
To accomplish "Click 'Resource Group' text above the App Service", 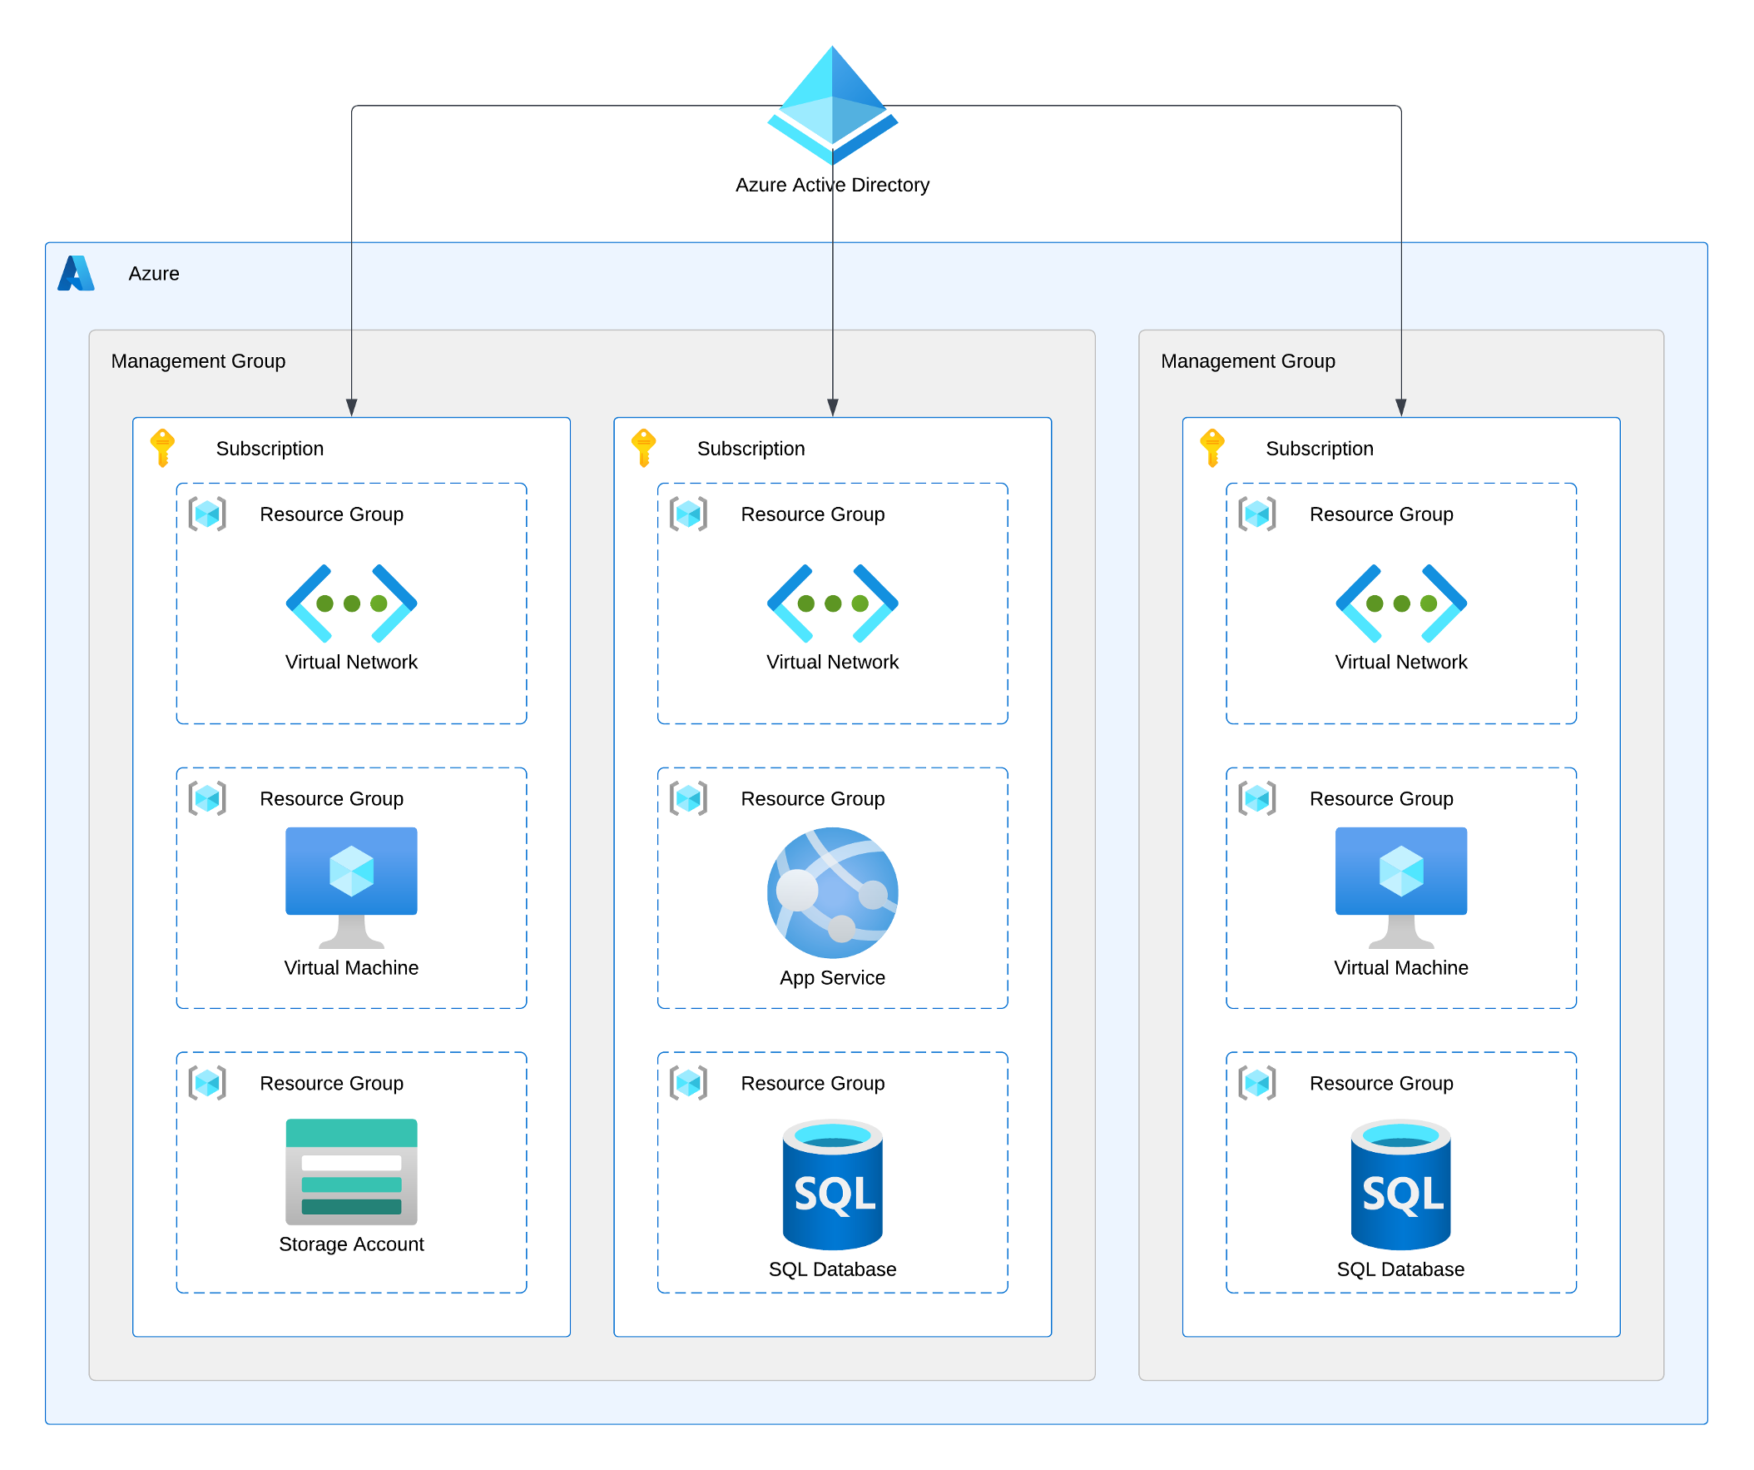I will tap(813, 799).
